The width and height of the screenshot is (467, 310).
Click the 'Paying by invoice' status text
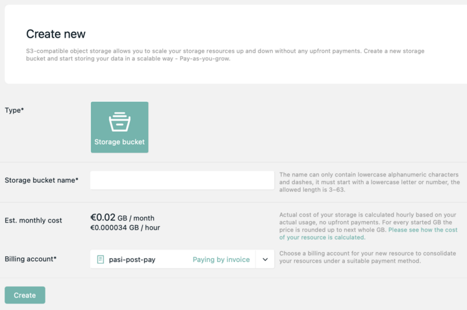(221, 259)
